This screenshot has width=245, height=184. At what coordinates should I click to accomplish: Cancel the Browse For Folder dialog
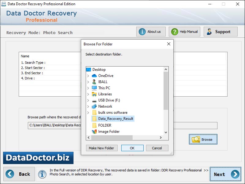coord(157,148)
